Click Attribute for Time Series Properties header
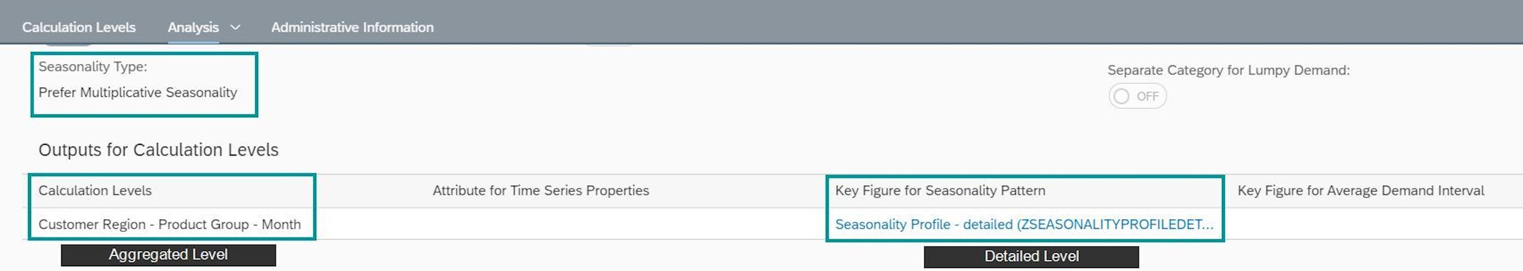 (x=541, y=190)
